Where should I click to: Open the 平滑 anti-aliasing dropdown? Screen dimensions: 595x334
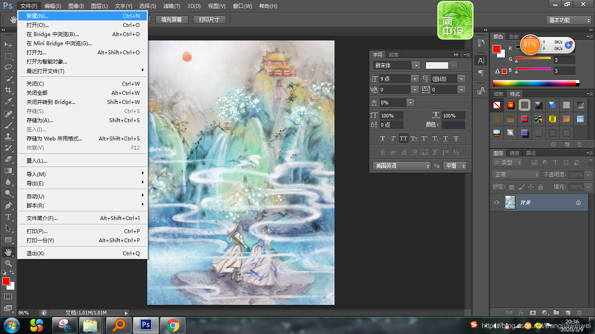coord(455,166)
